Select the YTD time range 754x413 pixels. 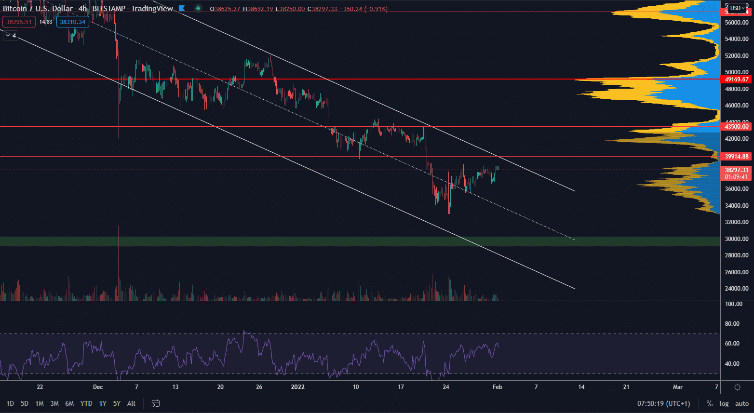86,403
